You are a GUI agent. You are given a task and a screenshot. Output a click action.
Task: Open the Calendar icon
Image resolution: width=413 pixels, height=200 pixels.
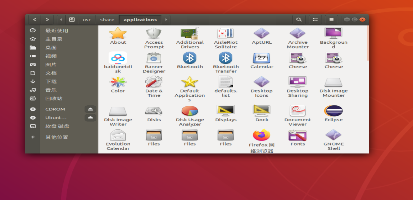(262, 58)
